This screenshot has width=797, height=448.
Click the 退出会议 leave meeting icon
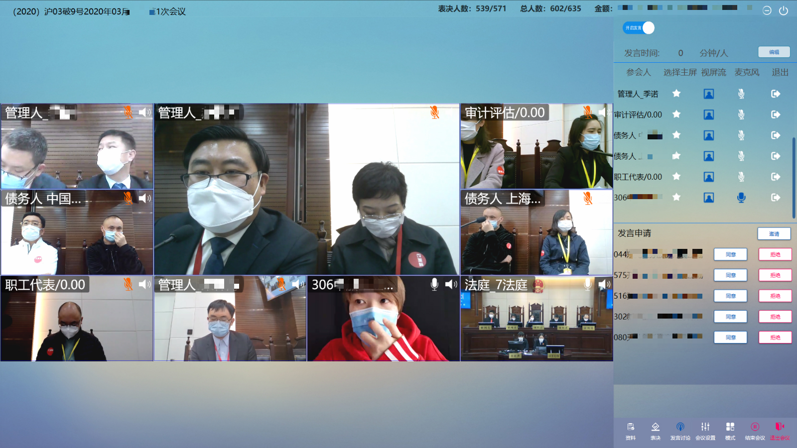click(780, 430)
